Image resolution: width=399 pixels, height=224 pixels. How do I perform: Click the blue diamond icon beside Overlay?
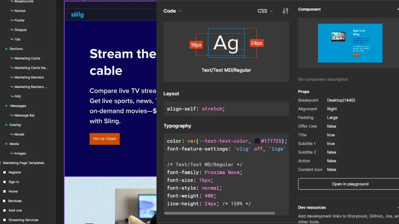tap(6, 125)
